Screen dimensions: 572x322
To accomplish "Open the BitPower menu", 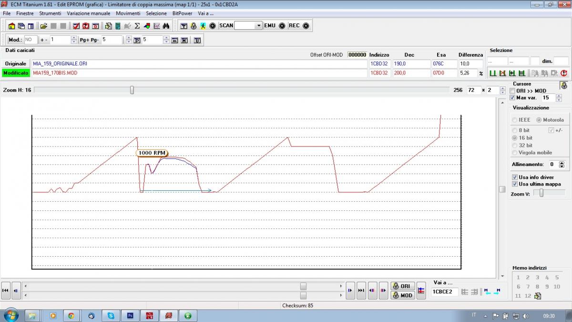I will tap(182, 13).
